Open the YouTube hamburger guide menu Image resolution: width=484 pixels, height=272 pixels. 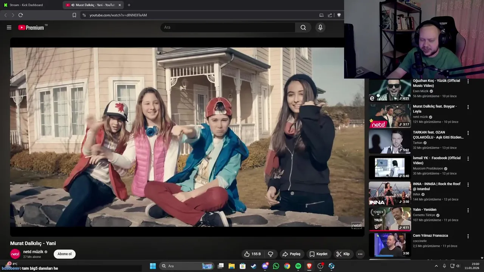pos(9,27)
